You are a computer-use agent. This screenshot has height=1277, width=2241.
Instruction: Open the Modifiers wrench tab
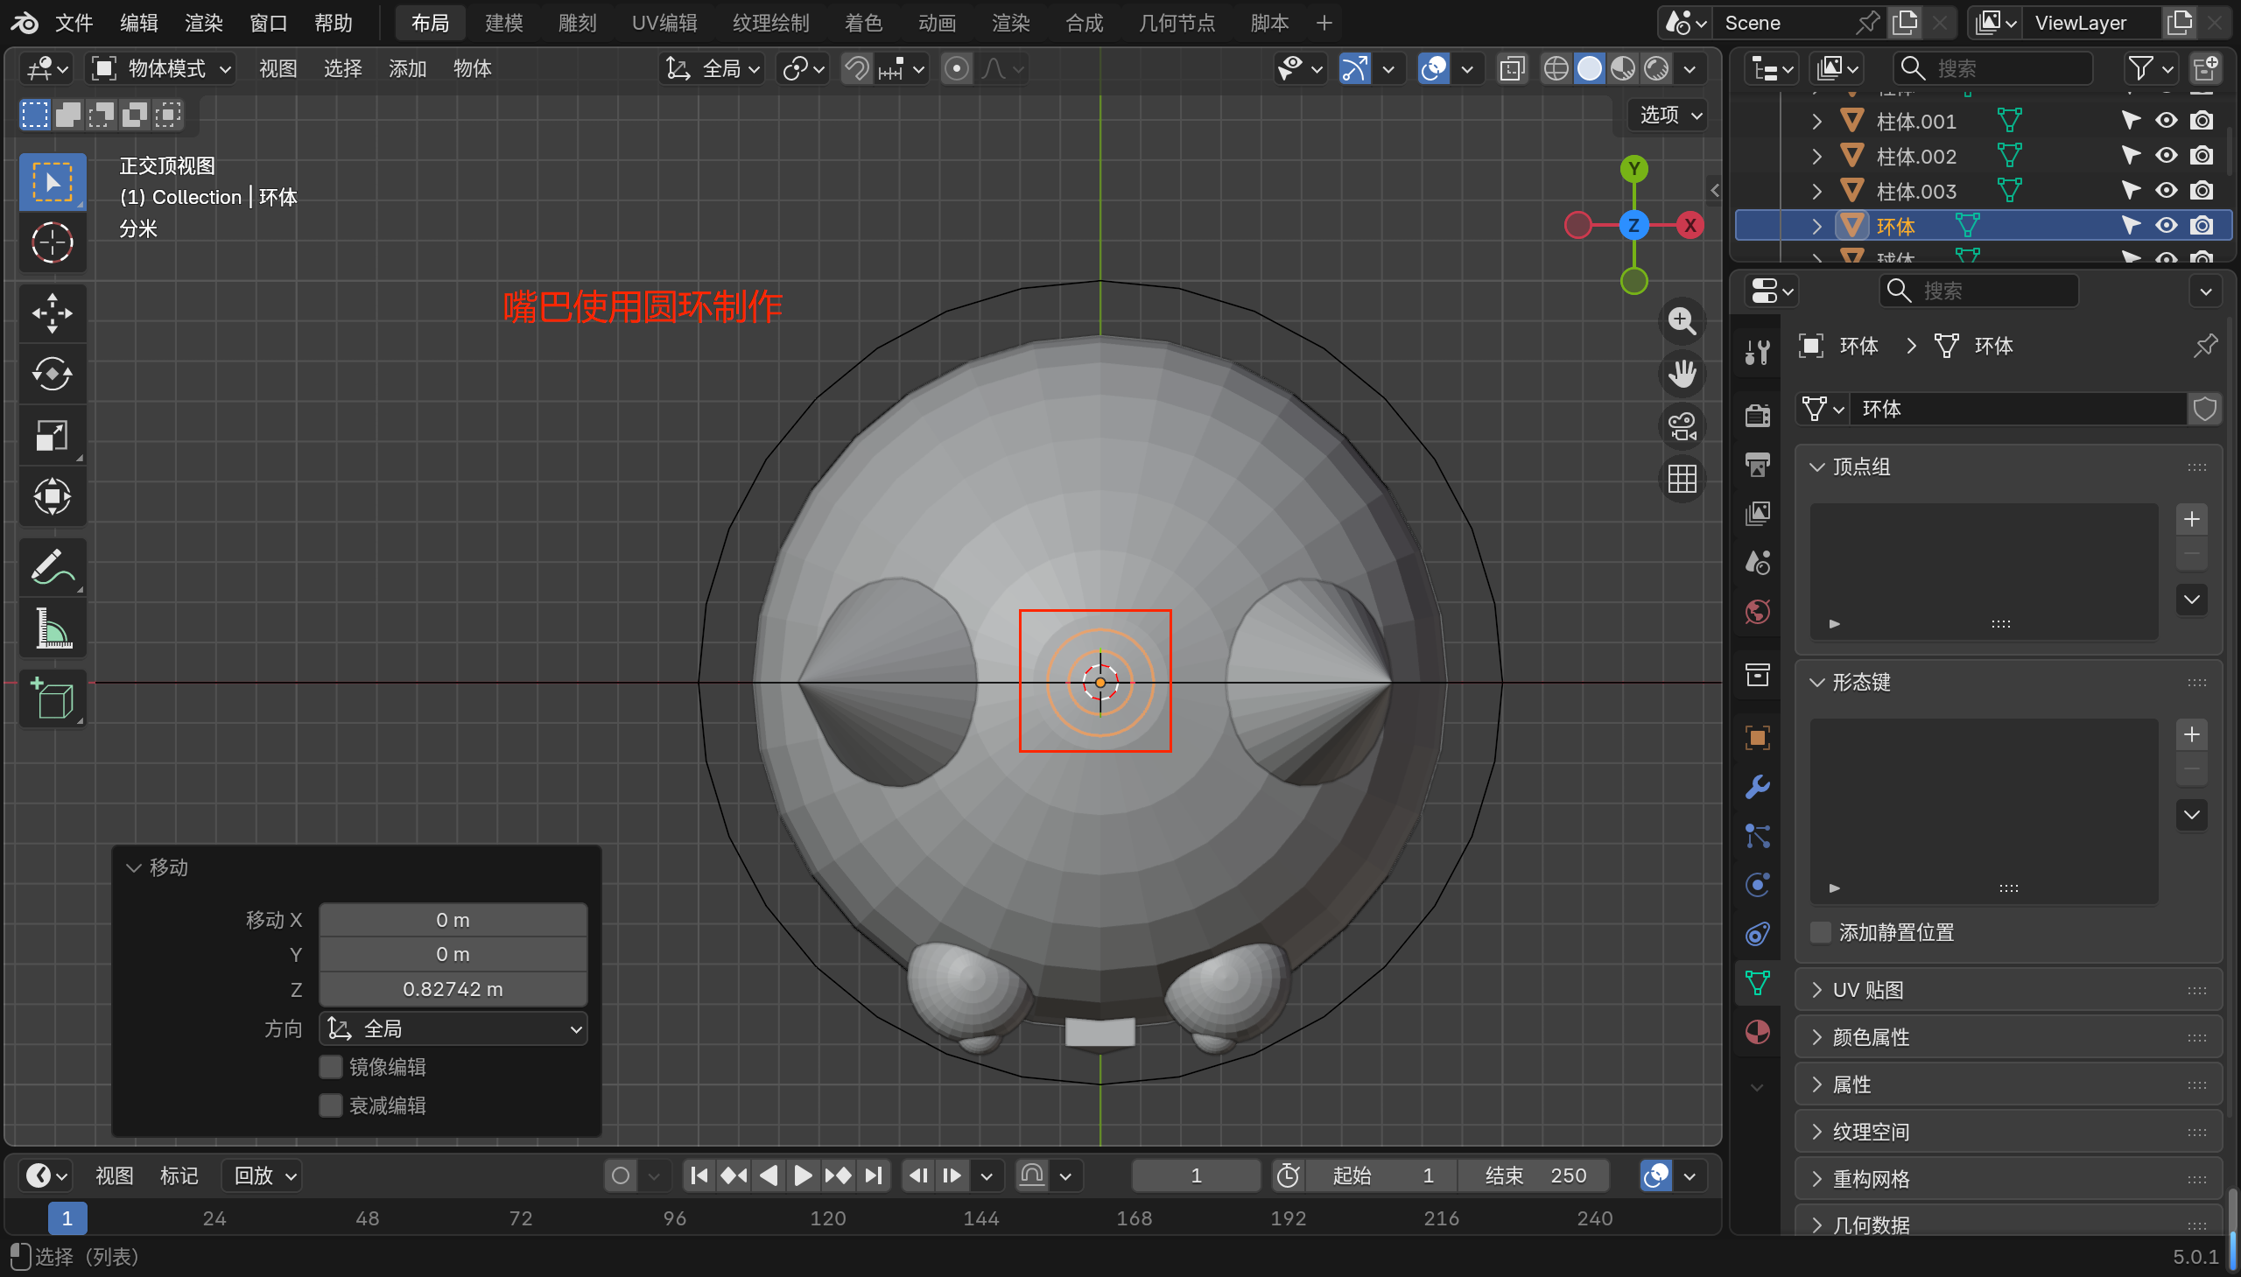(1757, 787)
